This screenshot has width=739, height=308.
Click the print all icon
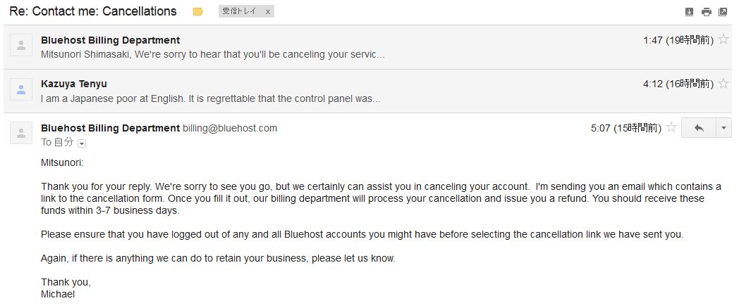[706, 12]
